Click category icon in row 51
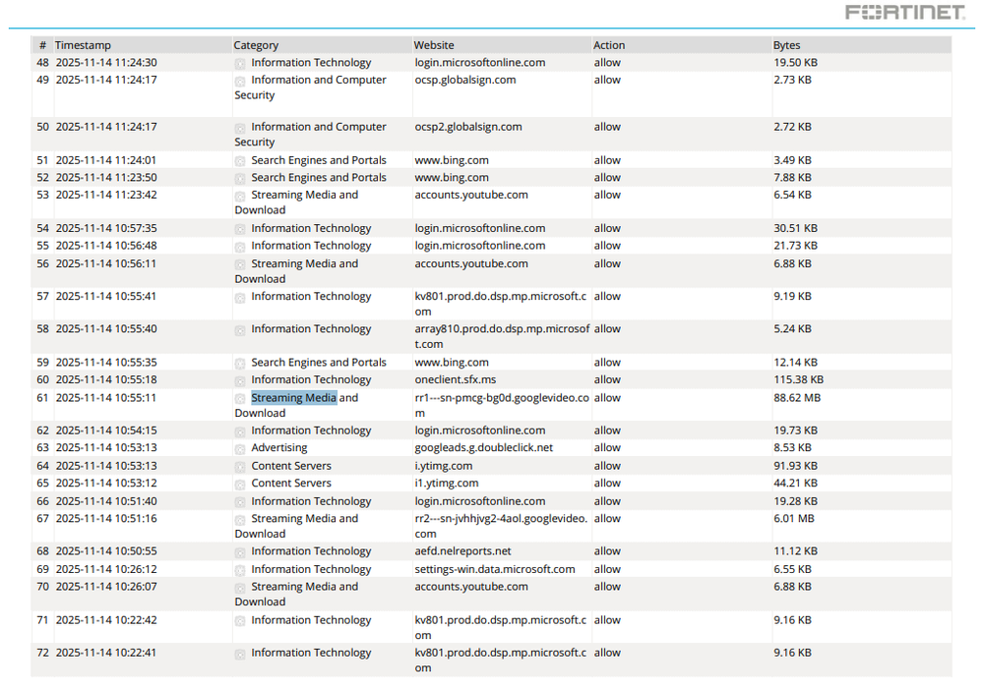 (x=240, y=161)
